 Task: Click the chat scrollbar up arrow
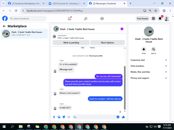(125, 48)
